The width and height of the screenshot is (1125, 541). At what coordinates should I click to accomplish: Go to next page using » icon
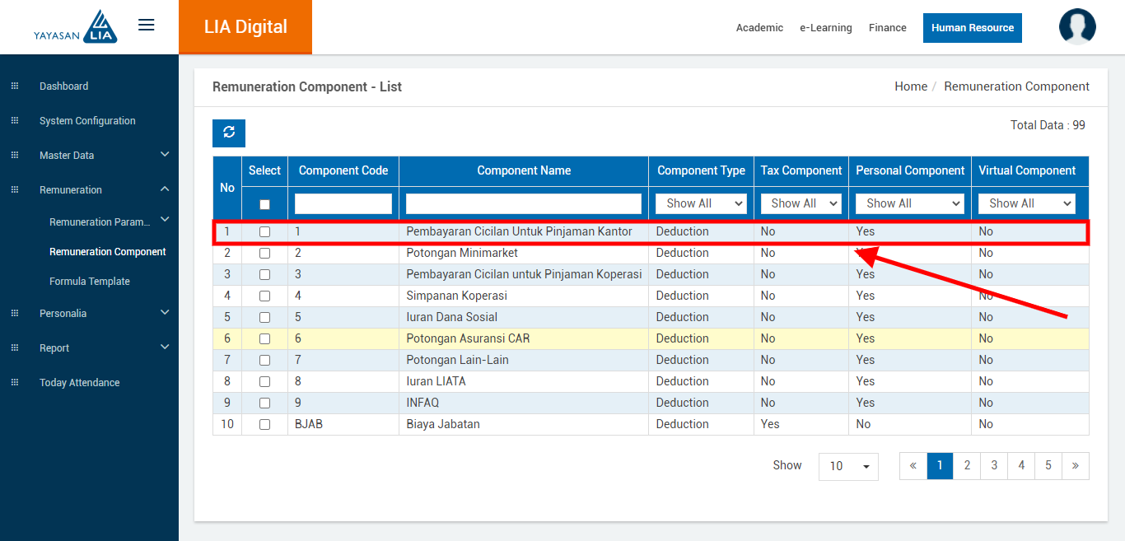tap(1075, 465)
